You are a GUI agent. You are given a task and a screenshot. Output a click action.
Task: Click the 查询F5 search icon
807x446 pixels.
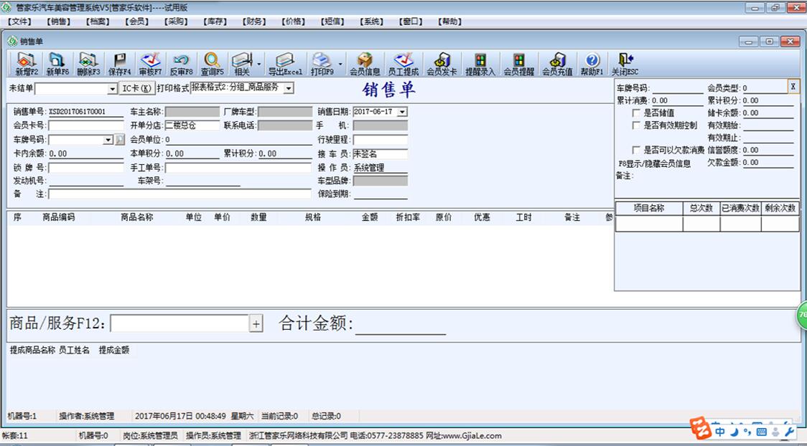click(x=213, y=63)
